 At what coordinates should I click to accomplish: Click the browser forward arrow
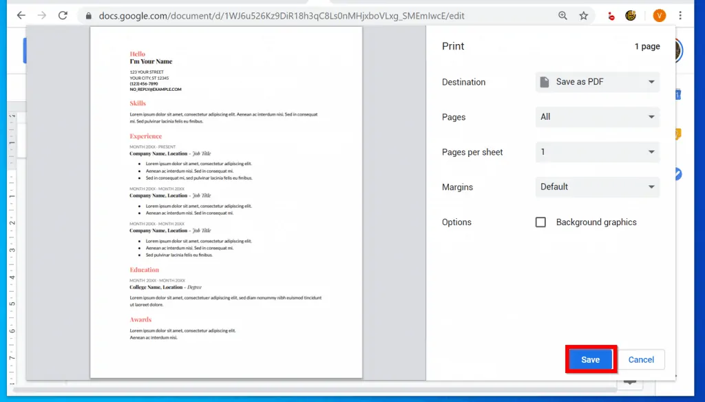[41, 15]
